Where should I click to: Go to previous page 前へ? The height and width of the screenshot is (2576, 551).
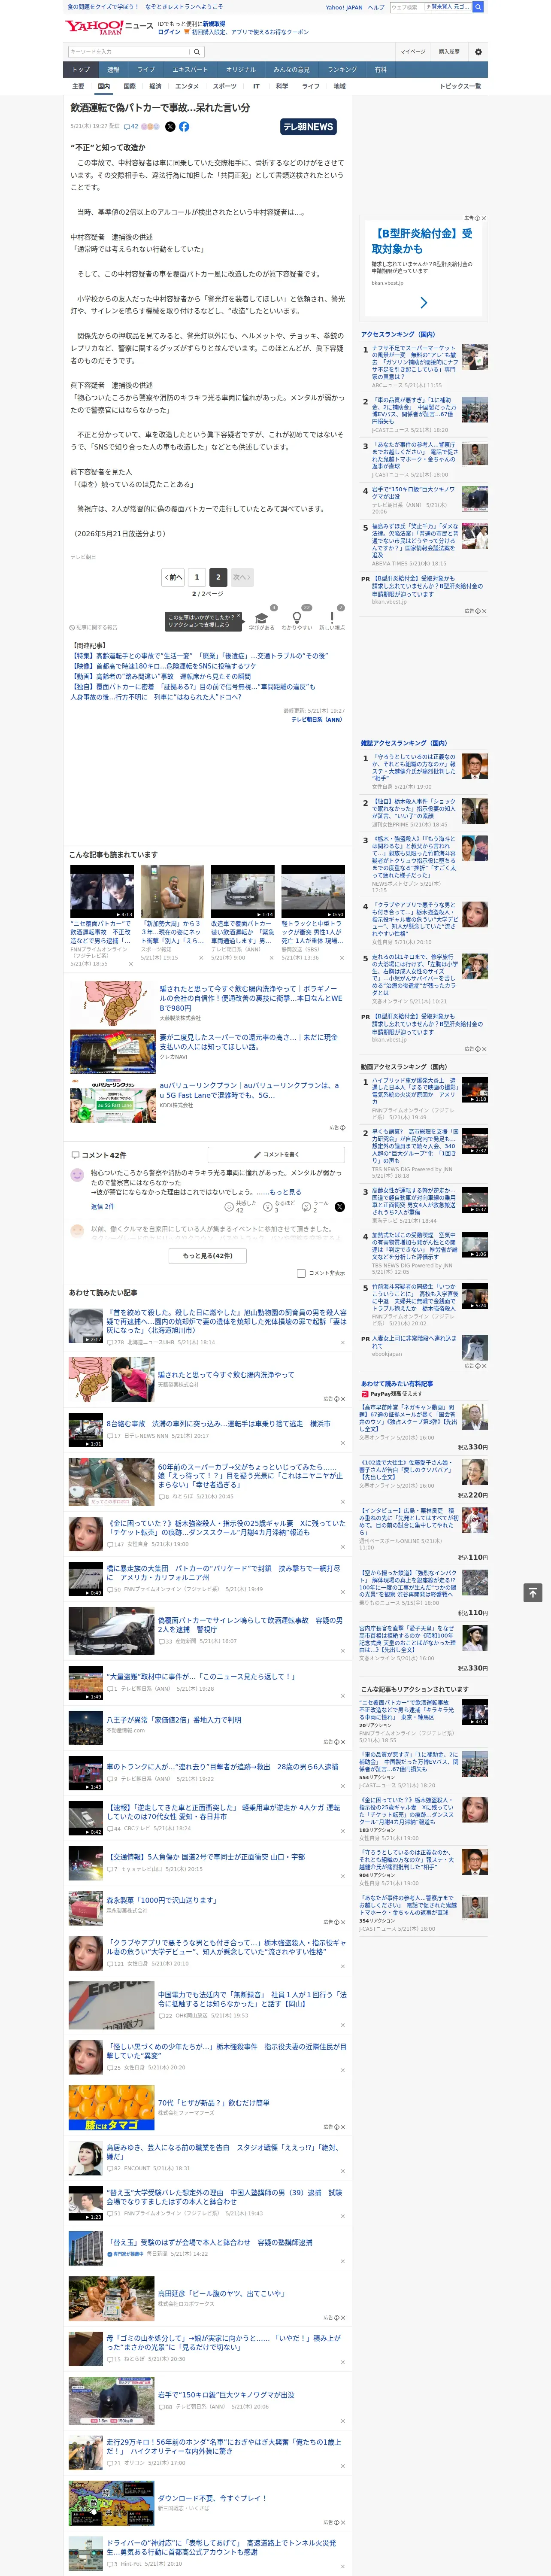[173, 577]
